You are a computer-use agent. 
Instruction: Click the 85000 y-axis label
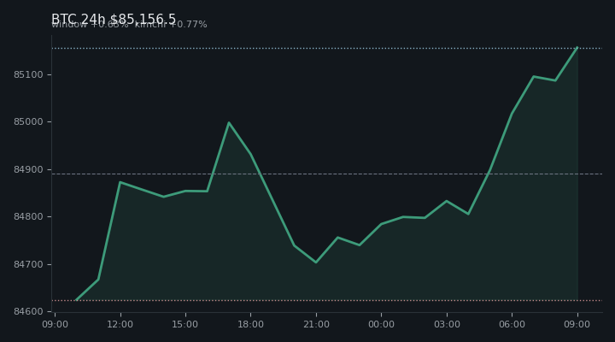click(x=28, y=121)
